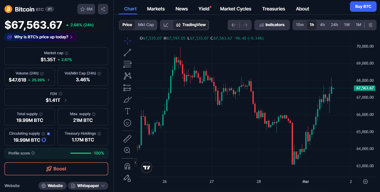This screenshot has width=380, height=192.
Task: Click the TradingView logo badge
Action: [x=147, y=168]
